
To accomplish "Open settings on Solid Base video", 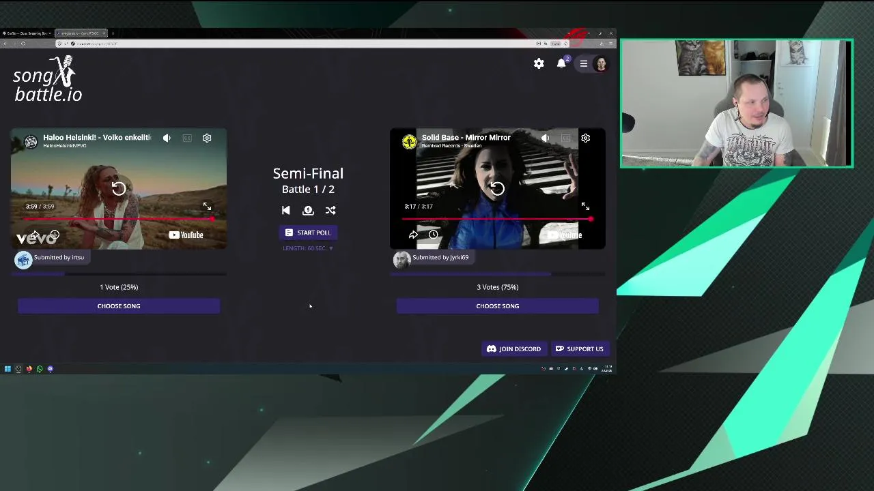I will pos(585,138).
